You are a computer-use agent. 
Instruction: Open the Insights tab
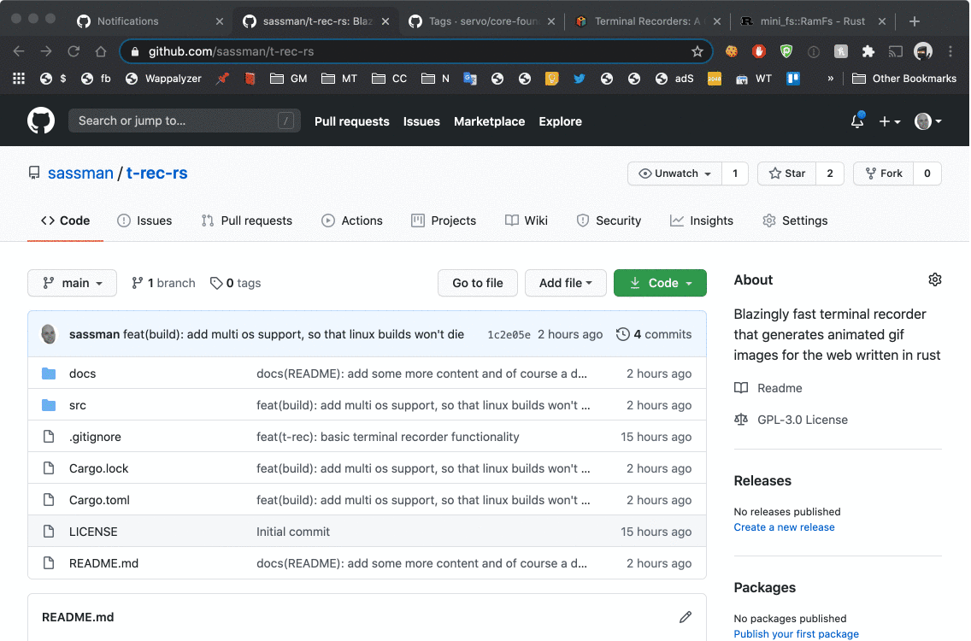tap(702, 221)
